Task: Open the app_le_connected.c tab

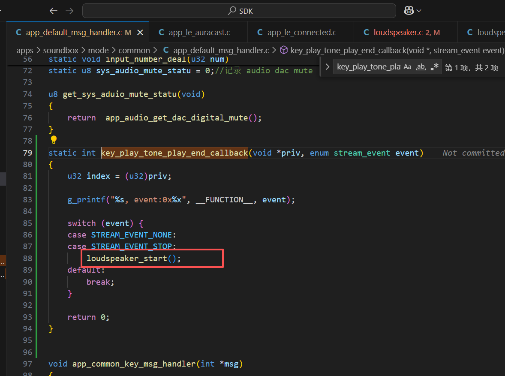Action: pyautogui.click(x=301, y=33)
